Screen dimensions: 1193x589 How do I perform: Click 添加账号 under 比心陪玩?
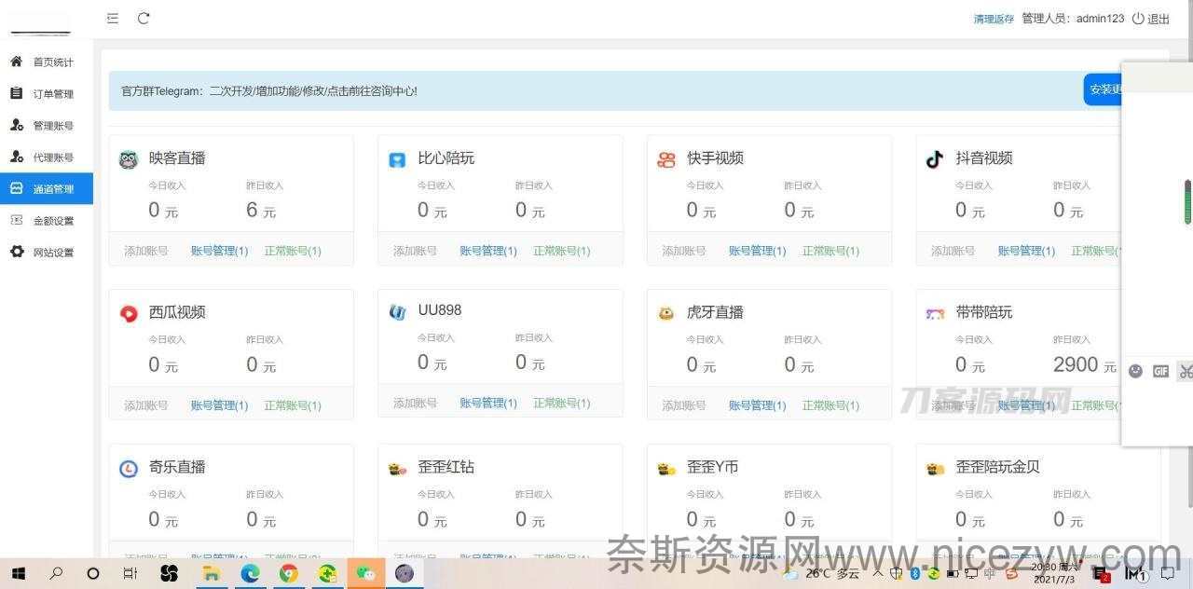click(416, 251)
